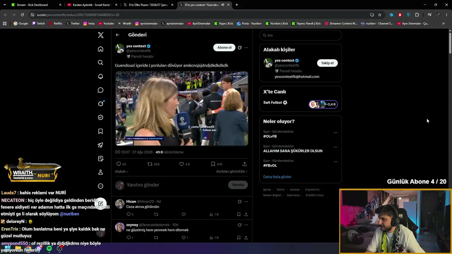Viewport: 452px width, 254px height.
Task: Expand the footer Daha fazla menu
Action: (x=295, y=195)
